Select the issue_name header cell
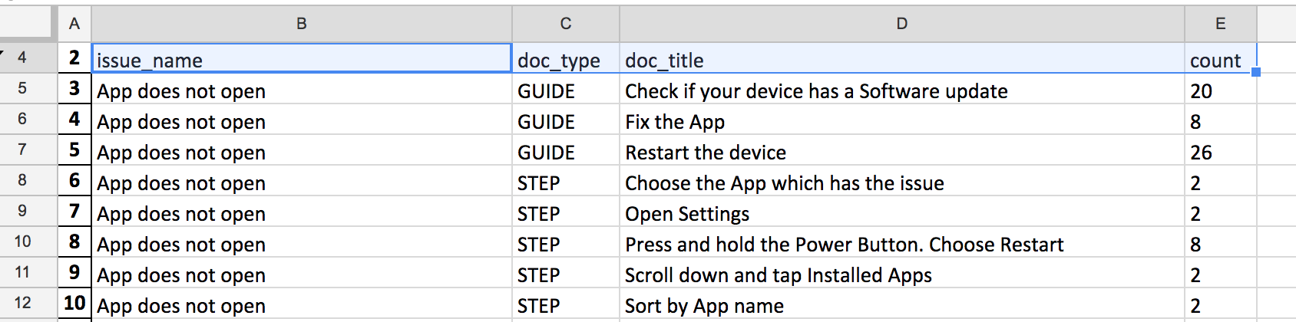The height and width of the screenshot is (322, 1296). pyautogui.click(x=301, y=59)
